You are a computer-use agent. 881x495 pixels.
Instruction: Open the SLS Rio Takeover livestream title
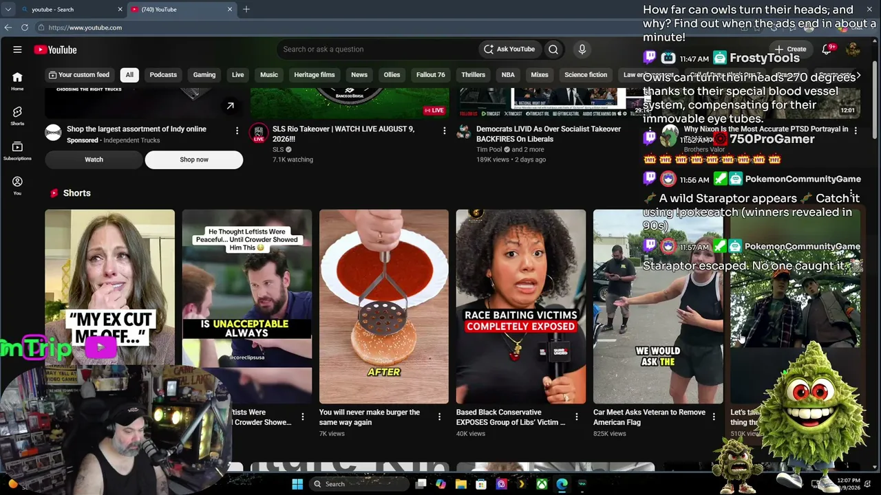(343, 133)
